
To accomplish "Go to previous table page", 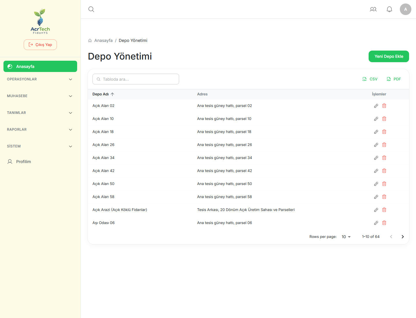I will point(391,237).
